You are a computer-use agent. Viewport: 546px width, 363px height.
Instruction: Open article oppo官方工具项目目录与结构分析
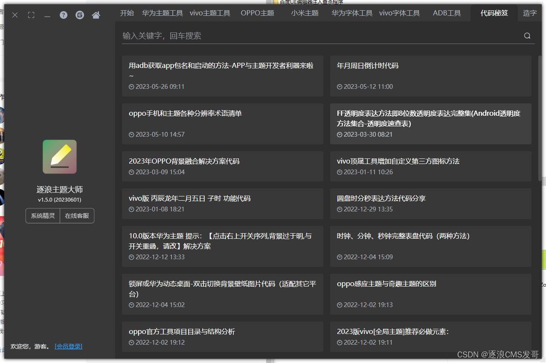pyautogui.click(x=223, y=337)
